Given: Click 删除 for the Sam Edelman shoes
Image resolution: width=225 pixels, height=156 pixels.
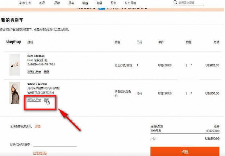Looking at the screenshot, I should pyautogui.click(x=46, y=71).
